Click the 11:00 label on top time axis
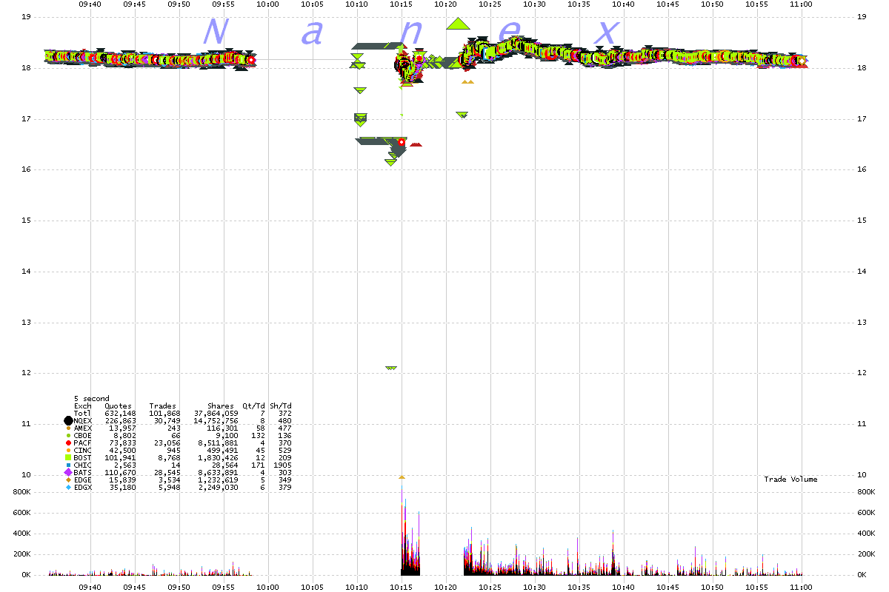This screenshot has height=592, width=889. coord(802,4)
